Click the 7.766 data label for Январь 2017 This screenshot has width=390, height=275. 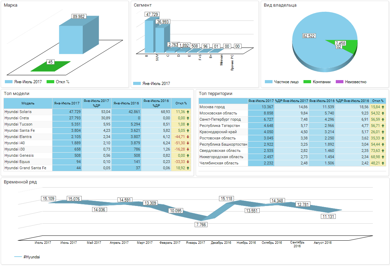pyautogui.click(x=202, y=225)
